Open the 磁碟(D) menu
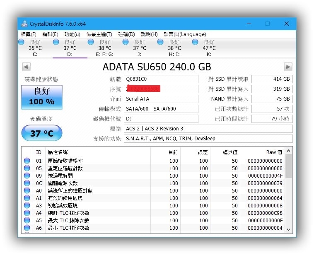 127,34
